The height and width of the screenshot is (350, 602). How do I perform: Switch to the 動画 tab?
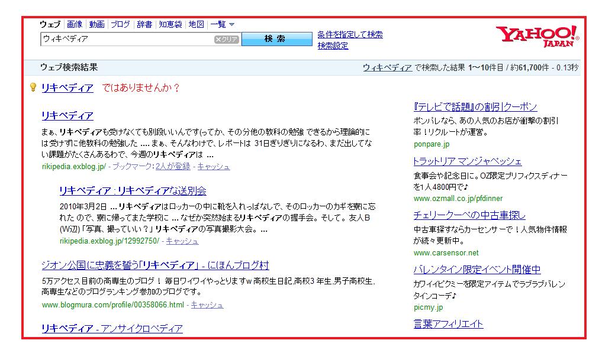tap(96, 24)
